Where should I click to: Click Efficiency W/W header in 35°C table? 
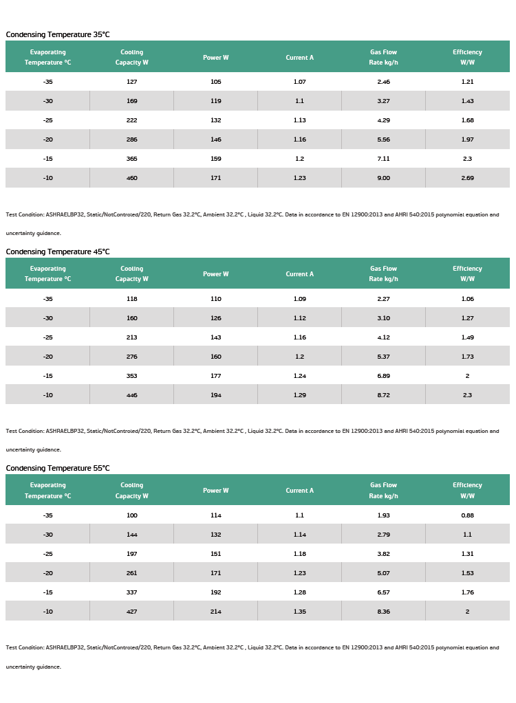click(468, 57)
